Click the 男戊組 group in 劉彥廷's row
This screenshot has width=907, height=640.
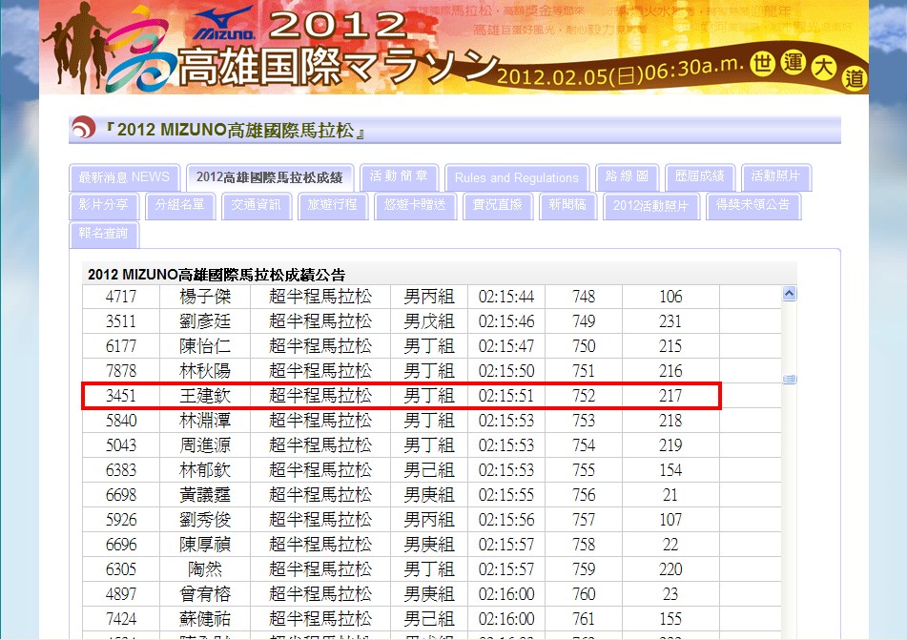pyautogui.click(x=429, y=321)
